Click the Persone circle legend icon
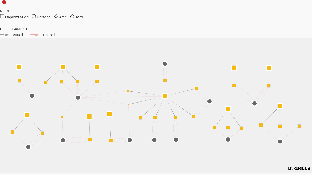312x175 pixels. [34, 16]
